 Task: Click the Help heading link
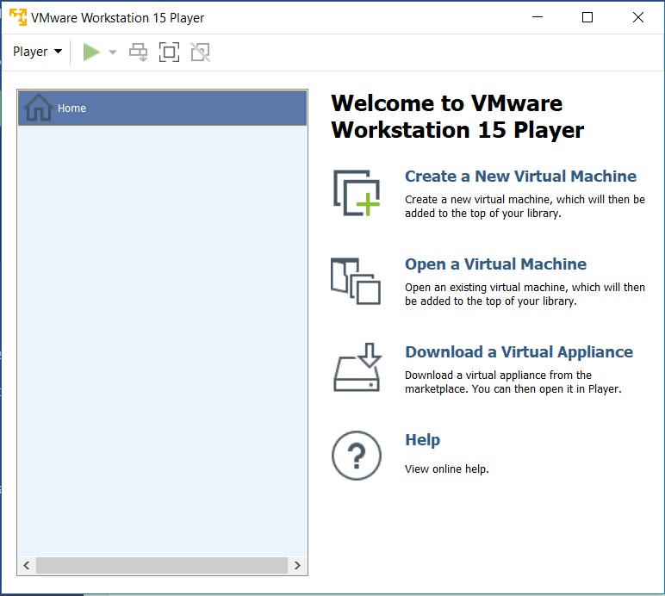[x=422, y=440]
